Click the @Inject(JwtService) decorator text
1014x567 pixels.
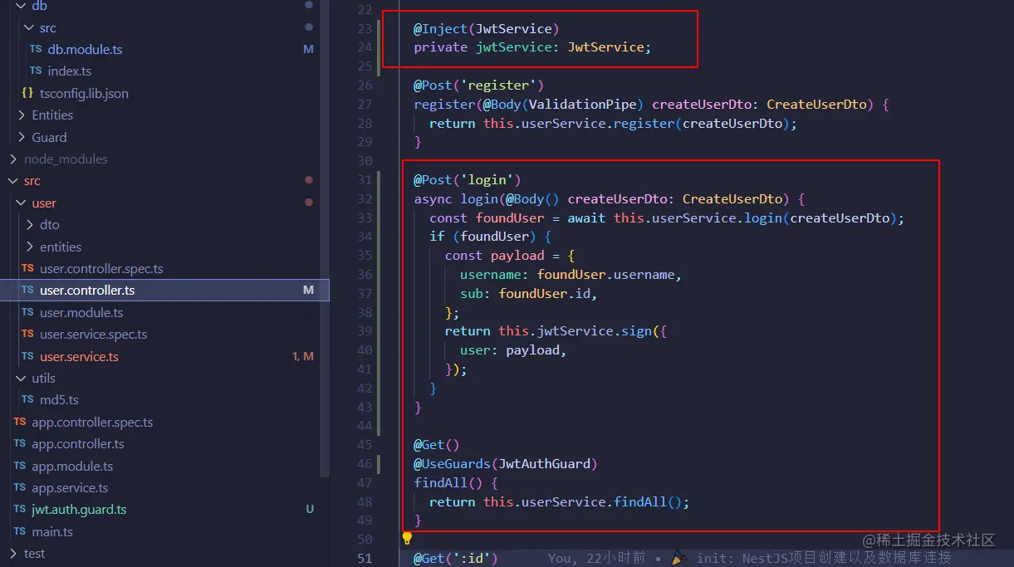tap(487, 29)
